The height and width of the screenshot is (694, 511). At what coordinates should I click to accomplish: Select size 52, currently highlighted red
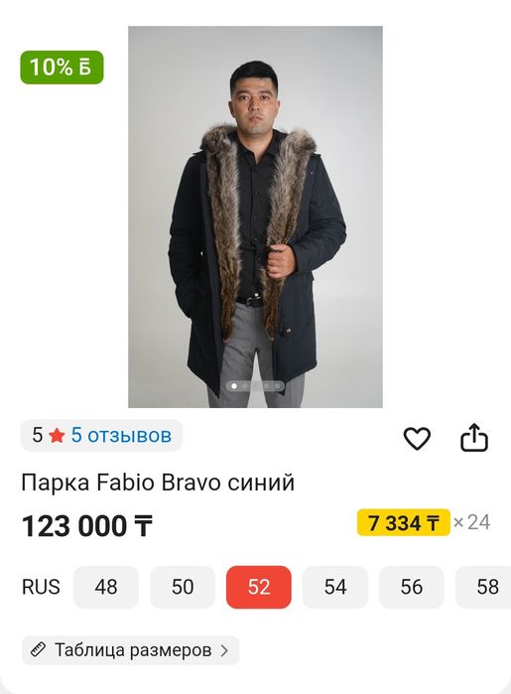[259, 587]
